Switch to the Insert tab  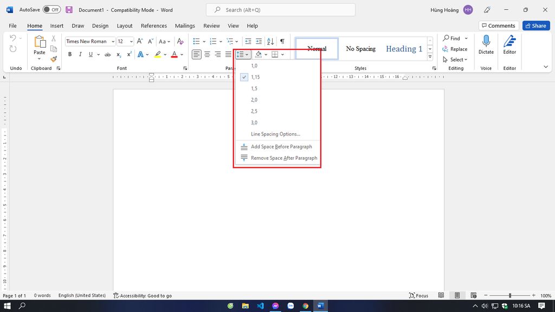coord(56,26)
